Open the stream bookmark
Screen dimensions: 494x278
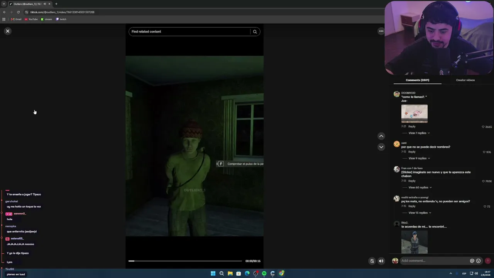[46, 19]
